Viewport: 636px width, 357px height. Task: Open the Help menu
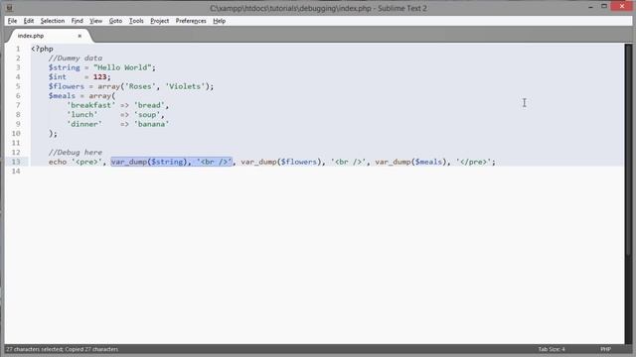(219, 21)
